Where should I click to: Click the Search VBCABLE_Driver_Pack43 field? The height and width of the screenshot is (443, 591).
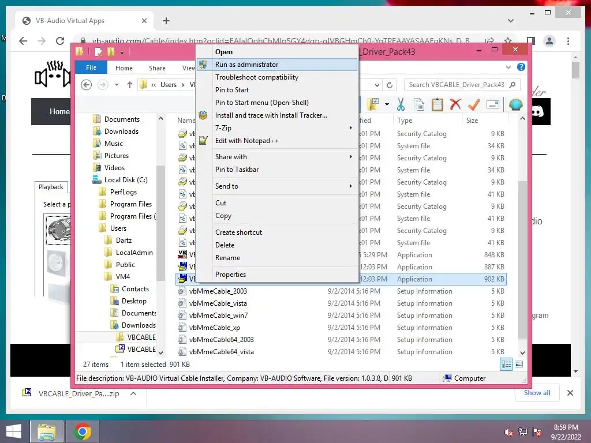click(x=462, y=85)
